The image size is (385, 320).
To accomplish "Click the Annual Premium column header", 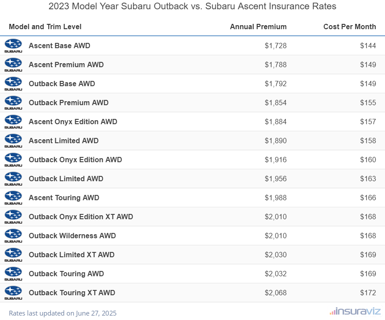I will [258, 27].
